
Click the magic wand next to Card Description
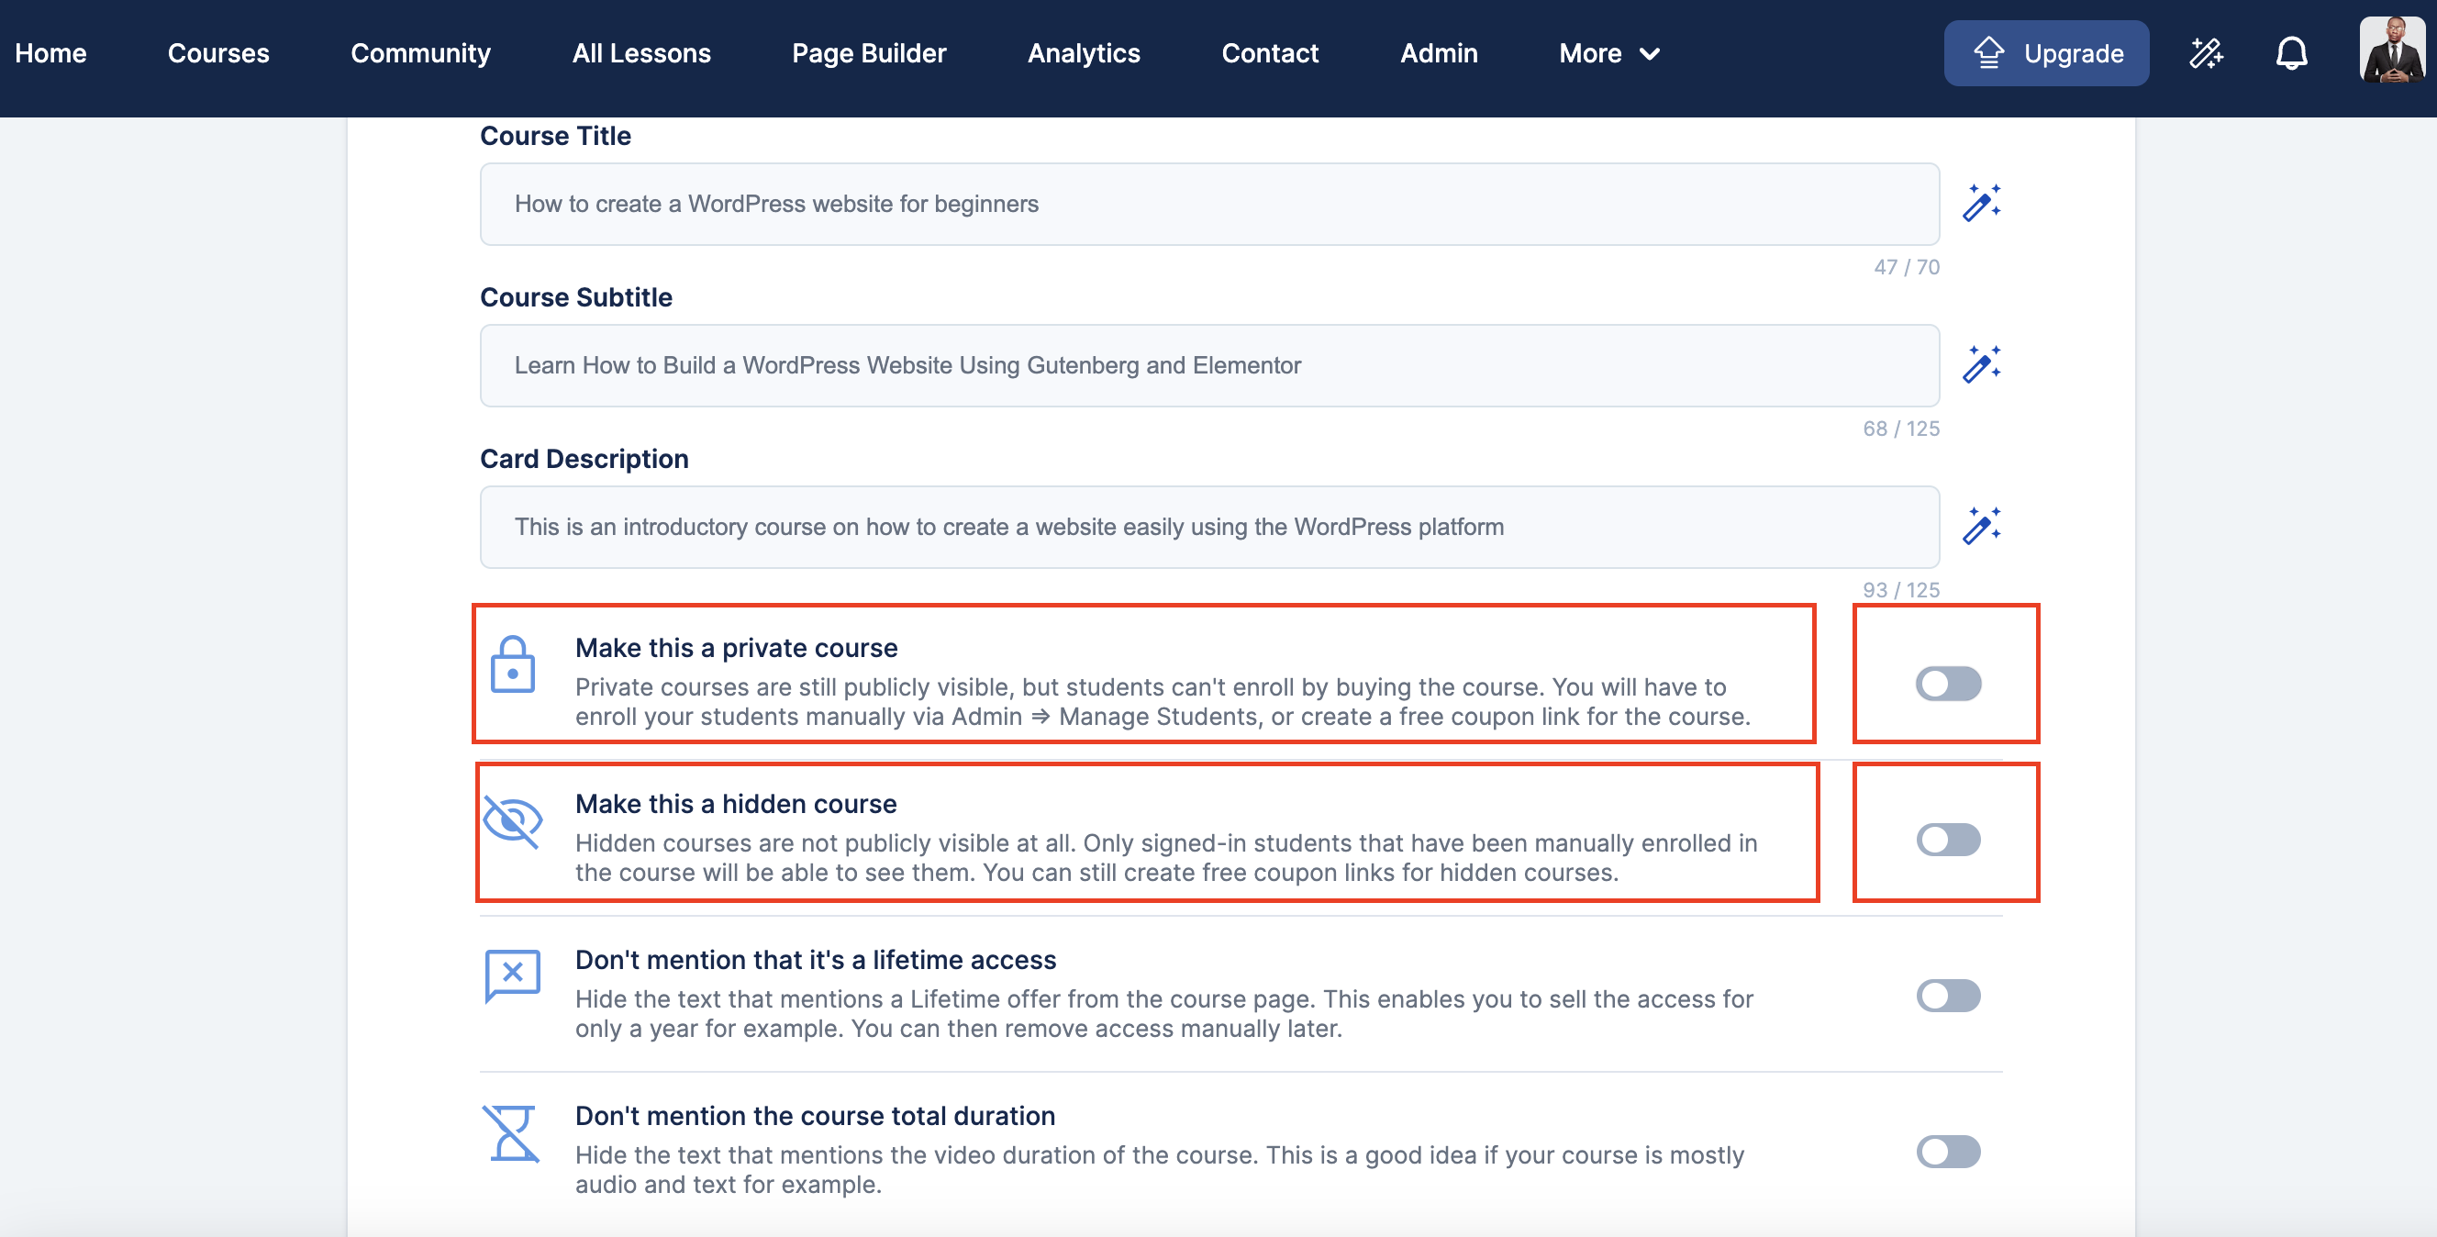point(1981,526)
